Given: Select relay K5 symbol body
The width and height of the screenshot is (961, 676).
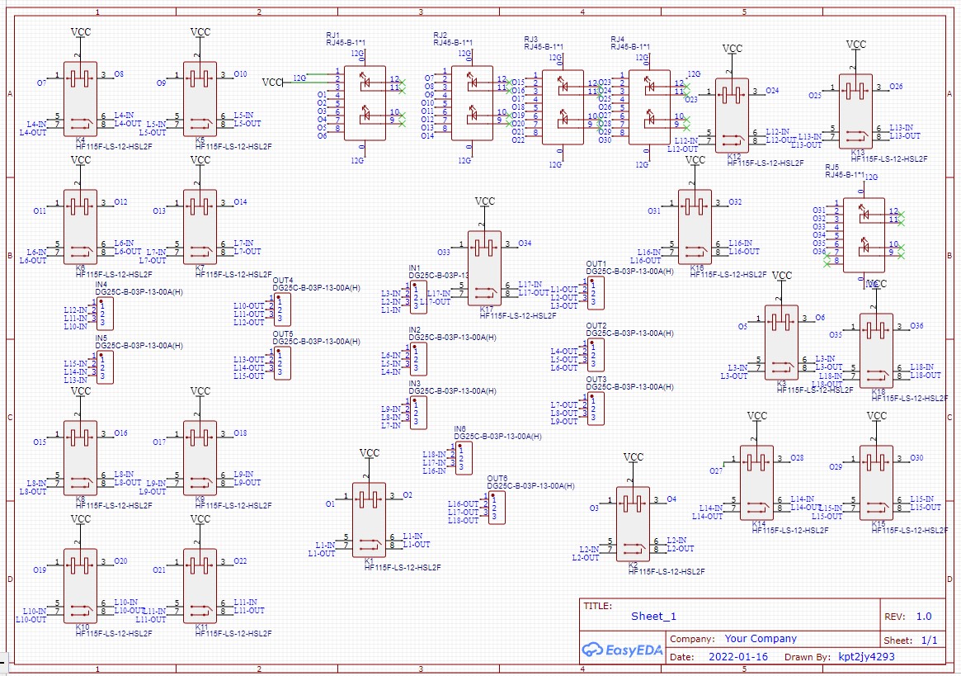Looking at the screenshot, I should point(200,99).
